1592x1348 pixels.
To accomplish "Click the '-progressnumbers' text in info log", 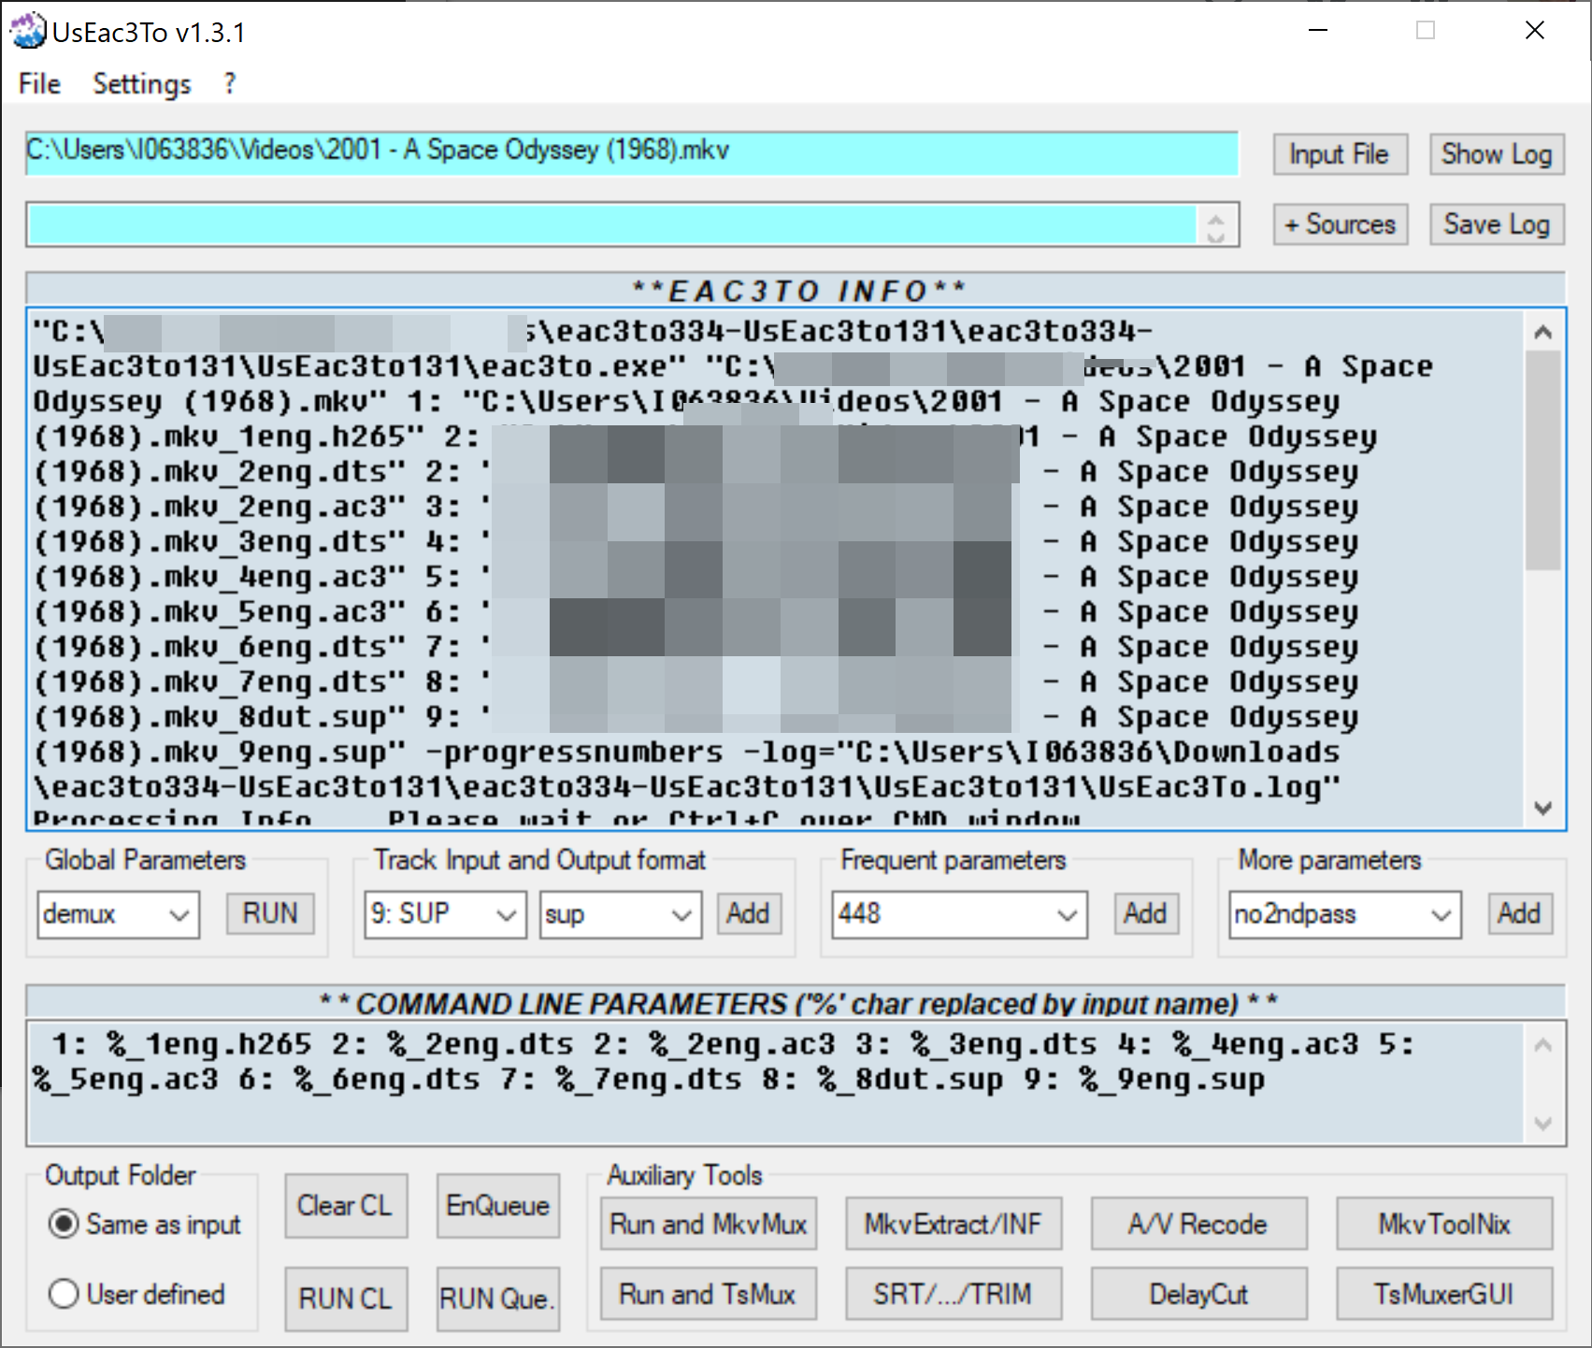I will point(574,753).
